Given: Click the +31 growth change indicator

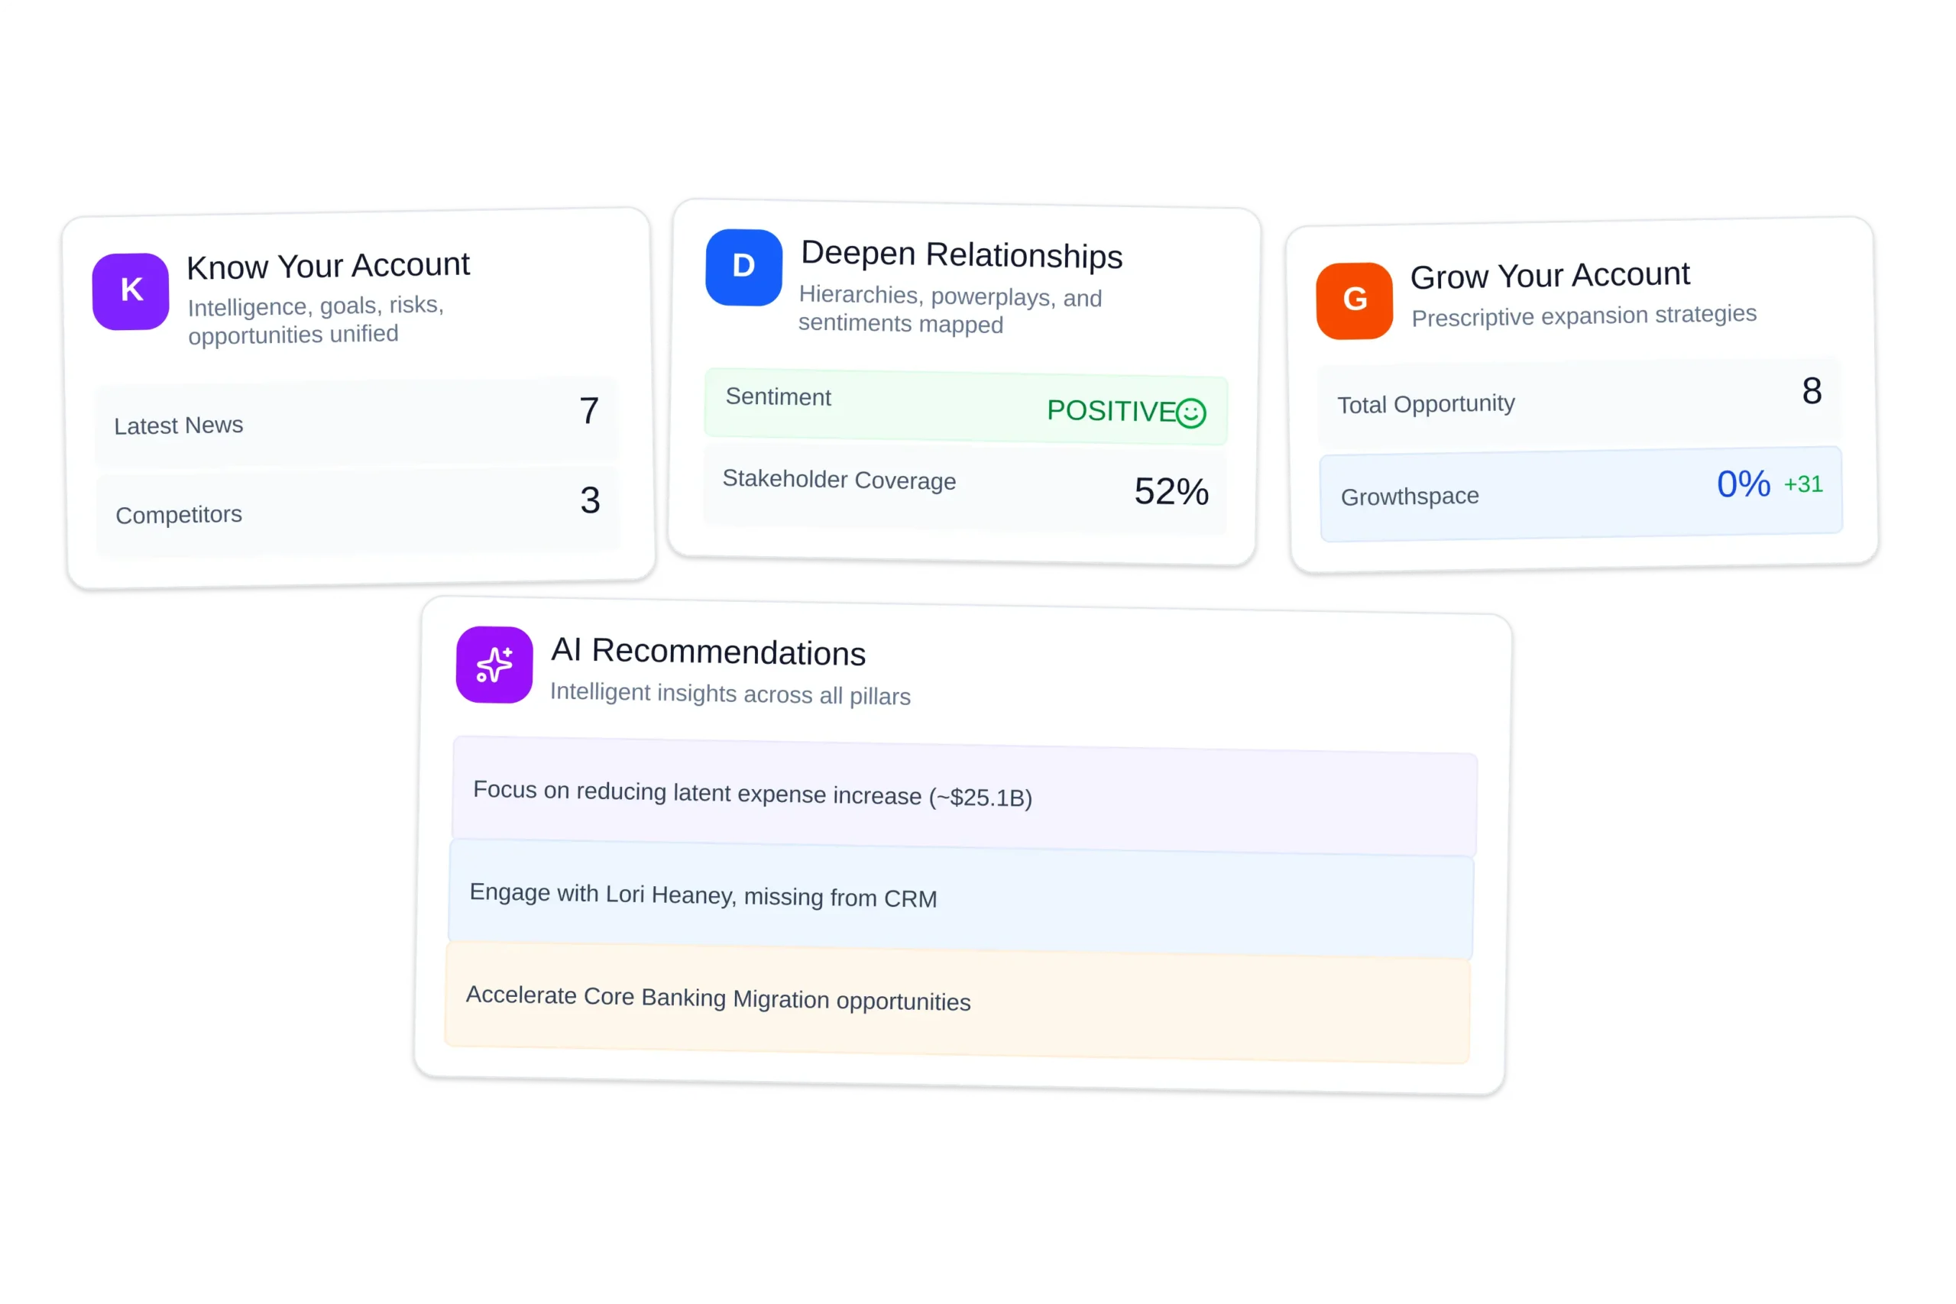Looking at the screenshot, I should click(x=1803, y=484).
